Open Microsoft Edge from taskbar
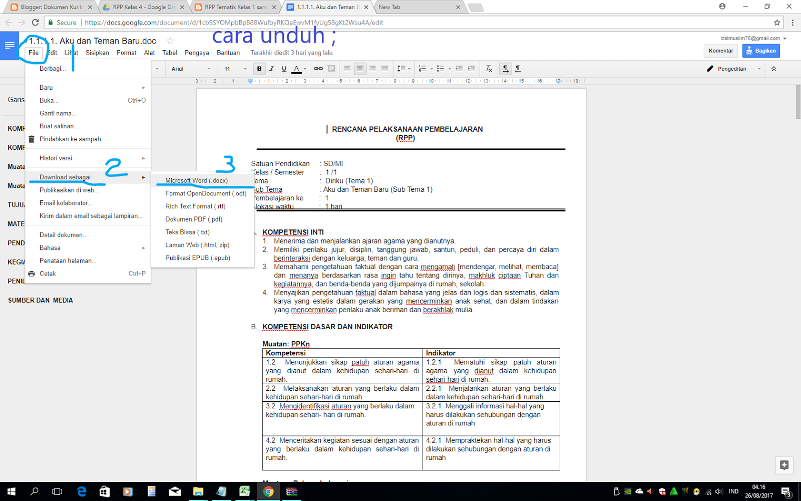 pyautogui.click(x=82, y=491)
